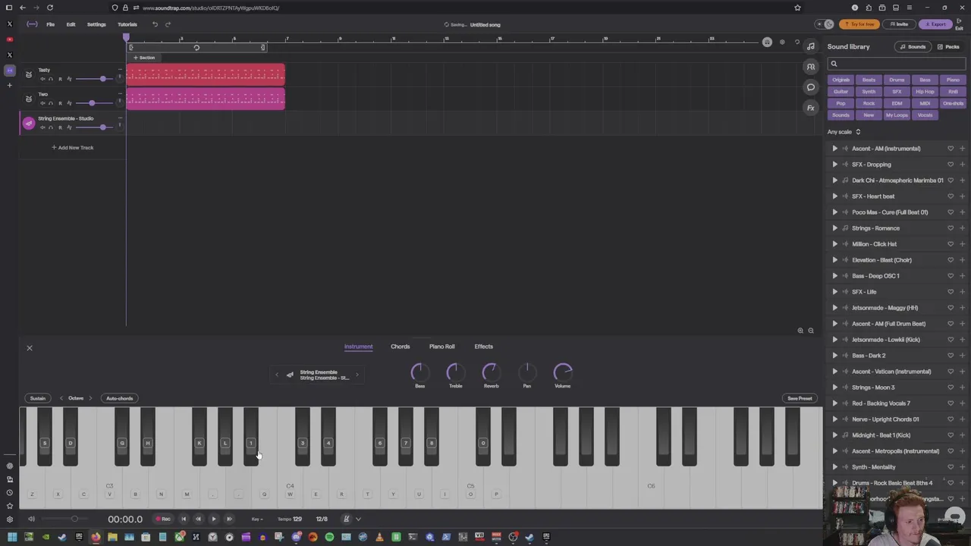This screenshot has width=971, height=546.
Task: Open the collaborators panel icon
Action: (811, 67)
